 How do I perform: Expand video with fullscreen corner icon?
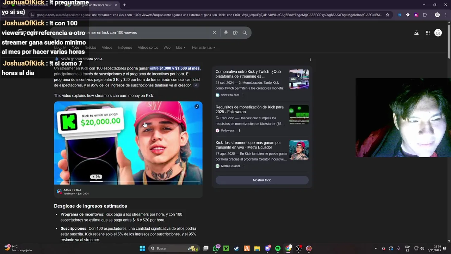click(x=197, y=107)
